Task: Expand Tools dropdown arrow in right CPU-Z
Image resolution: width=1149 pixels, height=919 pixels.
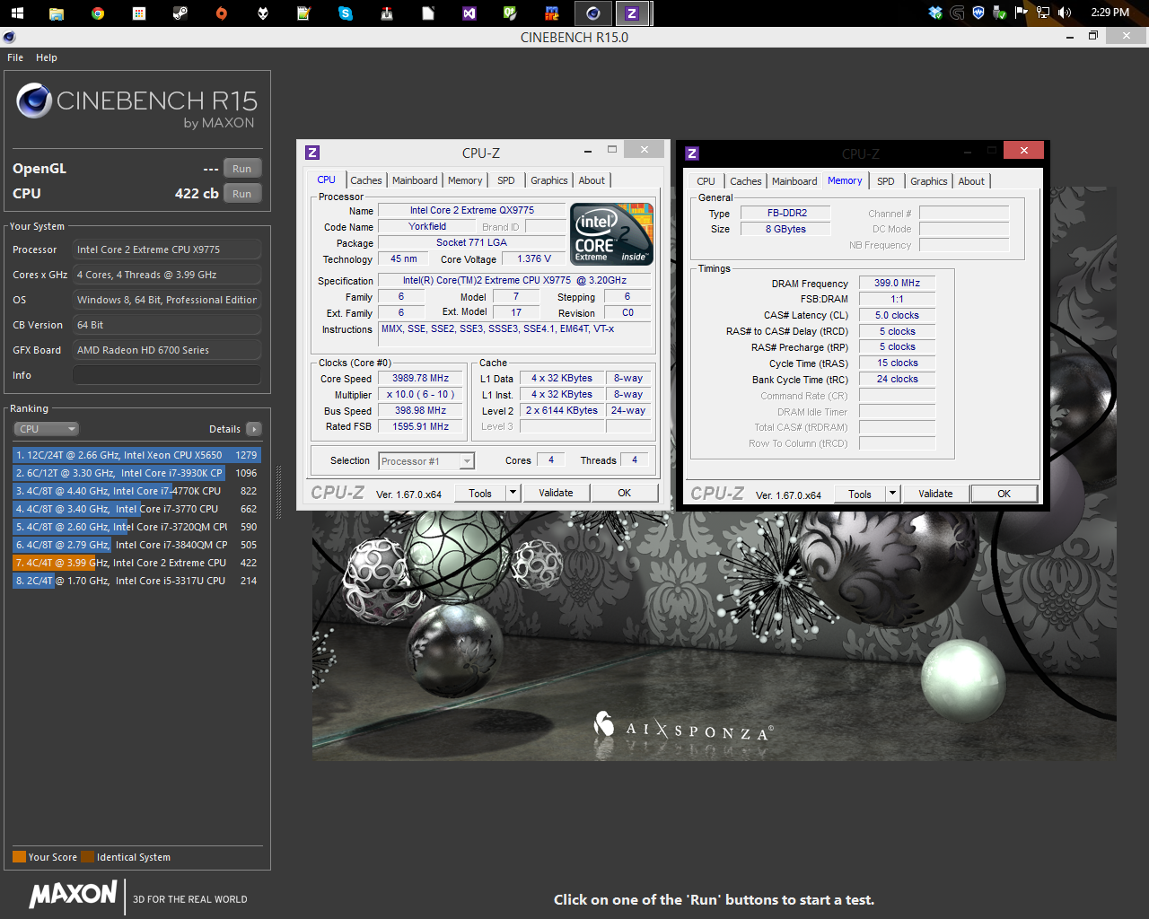Action: [x=892, y=494]
